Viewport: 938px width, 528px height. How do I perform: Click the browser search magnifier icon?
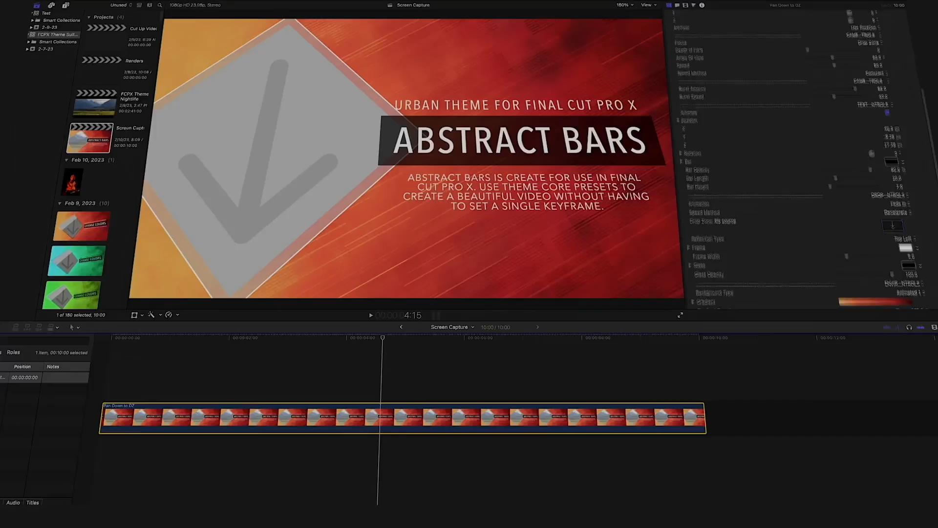click(160, 5)
